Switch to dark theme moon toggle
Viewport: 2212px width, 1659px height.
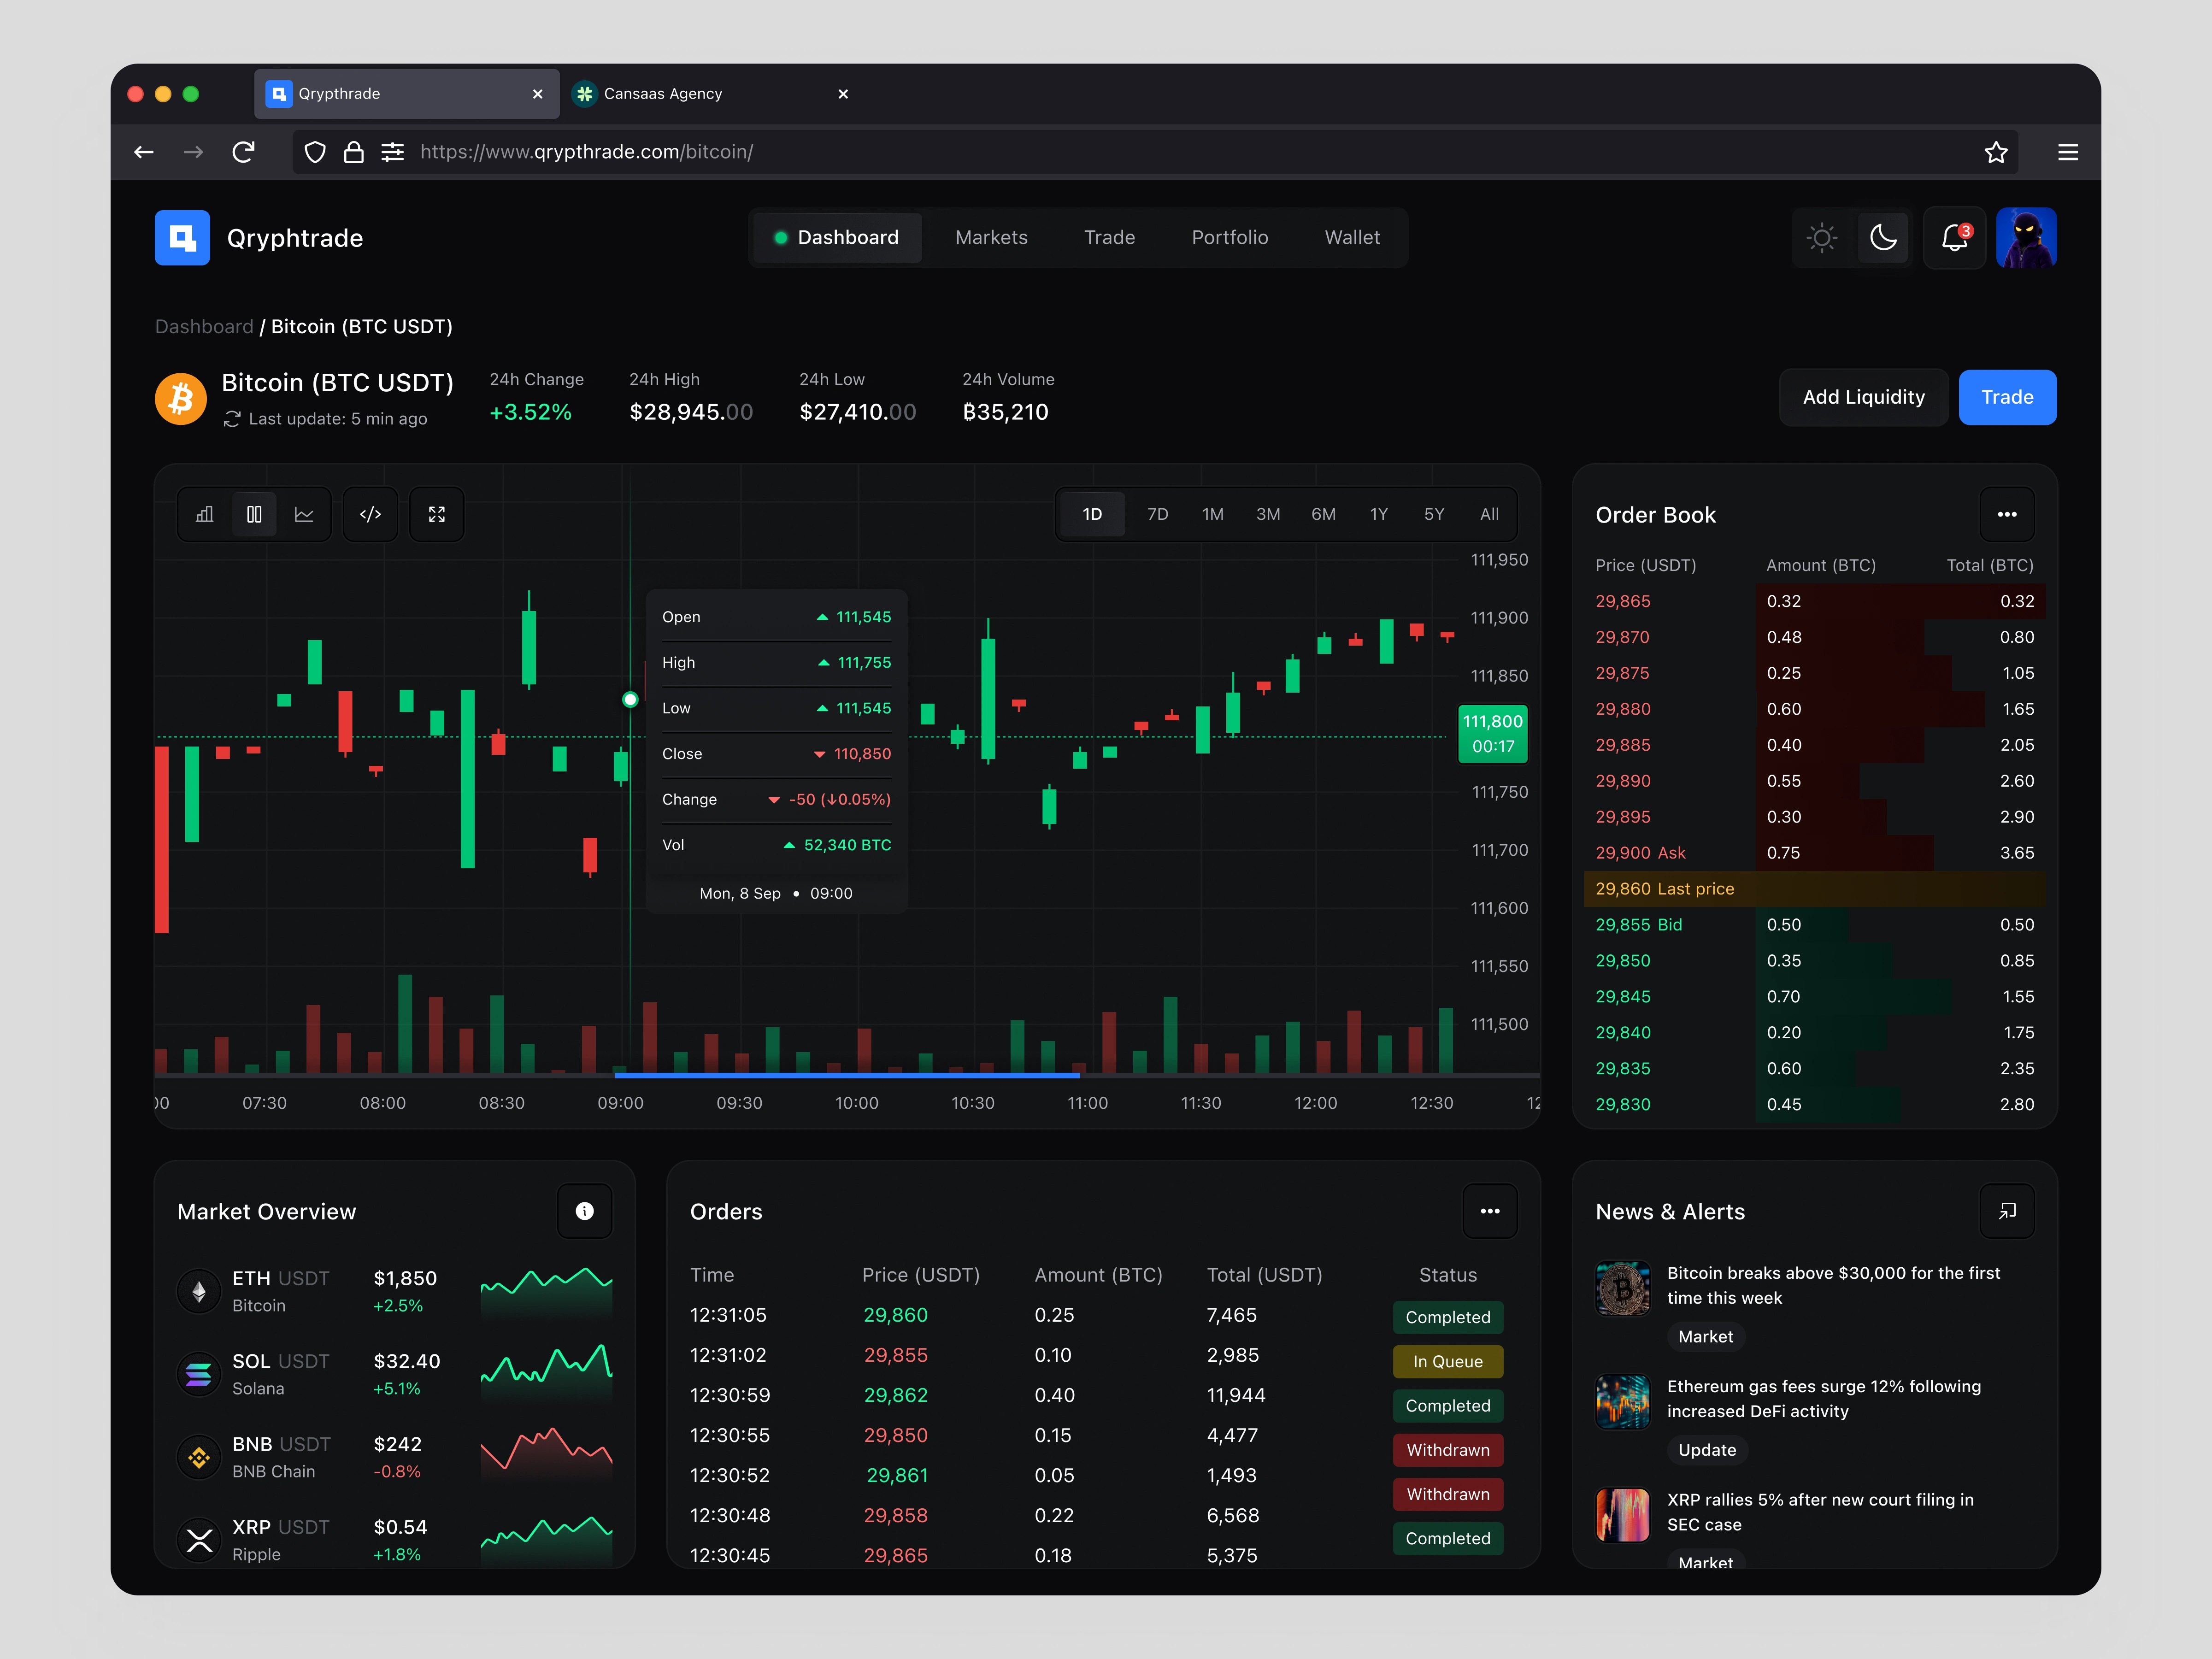tap(1883, 238)
